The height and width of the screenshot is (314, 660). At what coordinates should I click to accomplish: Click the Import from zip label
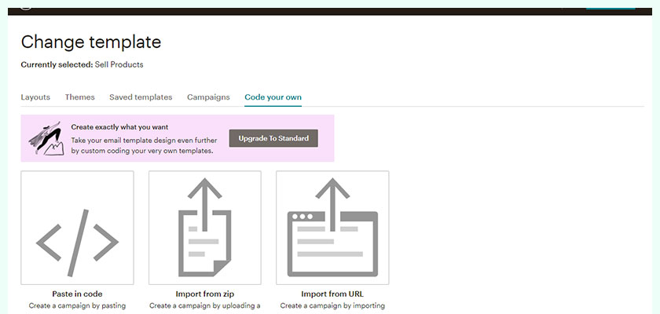click(x=205, y=294)
